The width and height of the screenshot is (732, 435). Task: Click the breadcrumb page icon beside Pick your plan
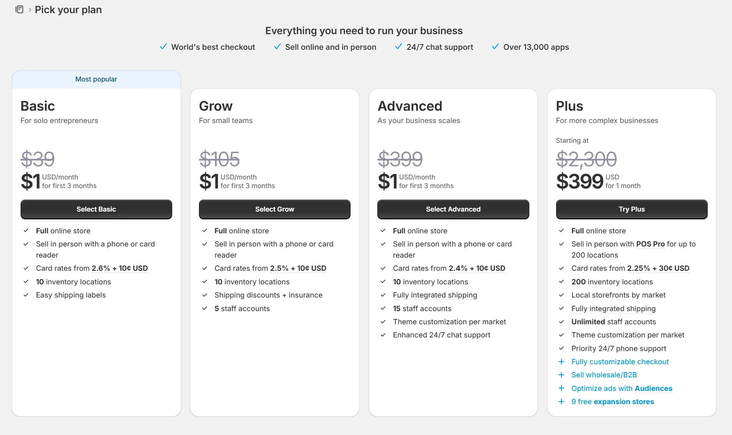[x=19, y=9]
